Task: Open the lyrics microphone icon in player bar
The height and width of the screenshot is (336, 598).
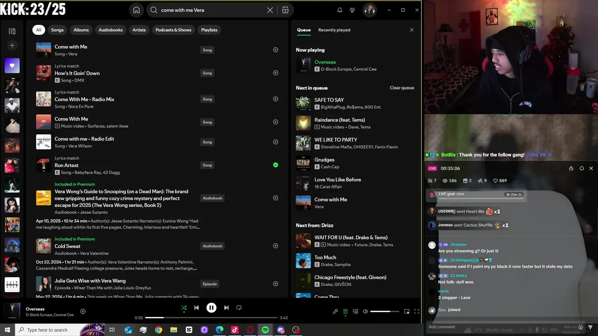Action: point(335,311)
